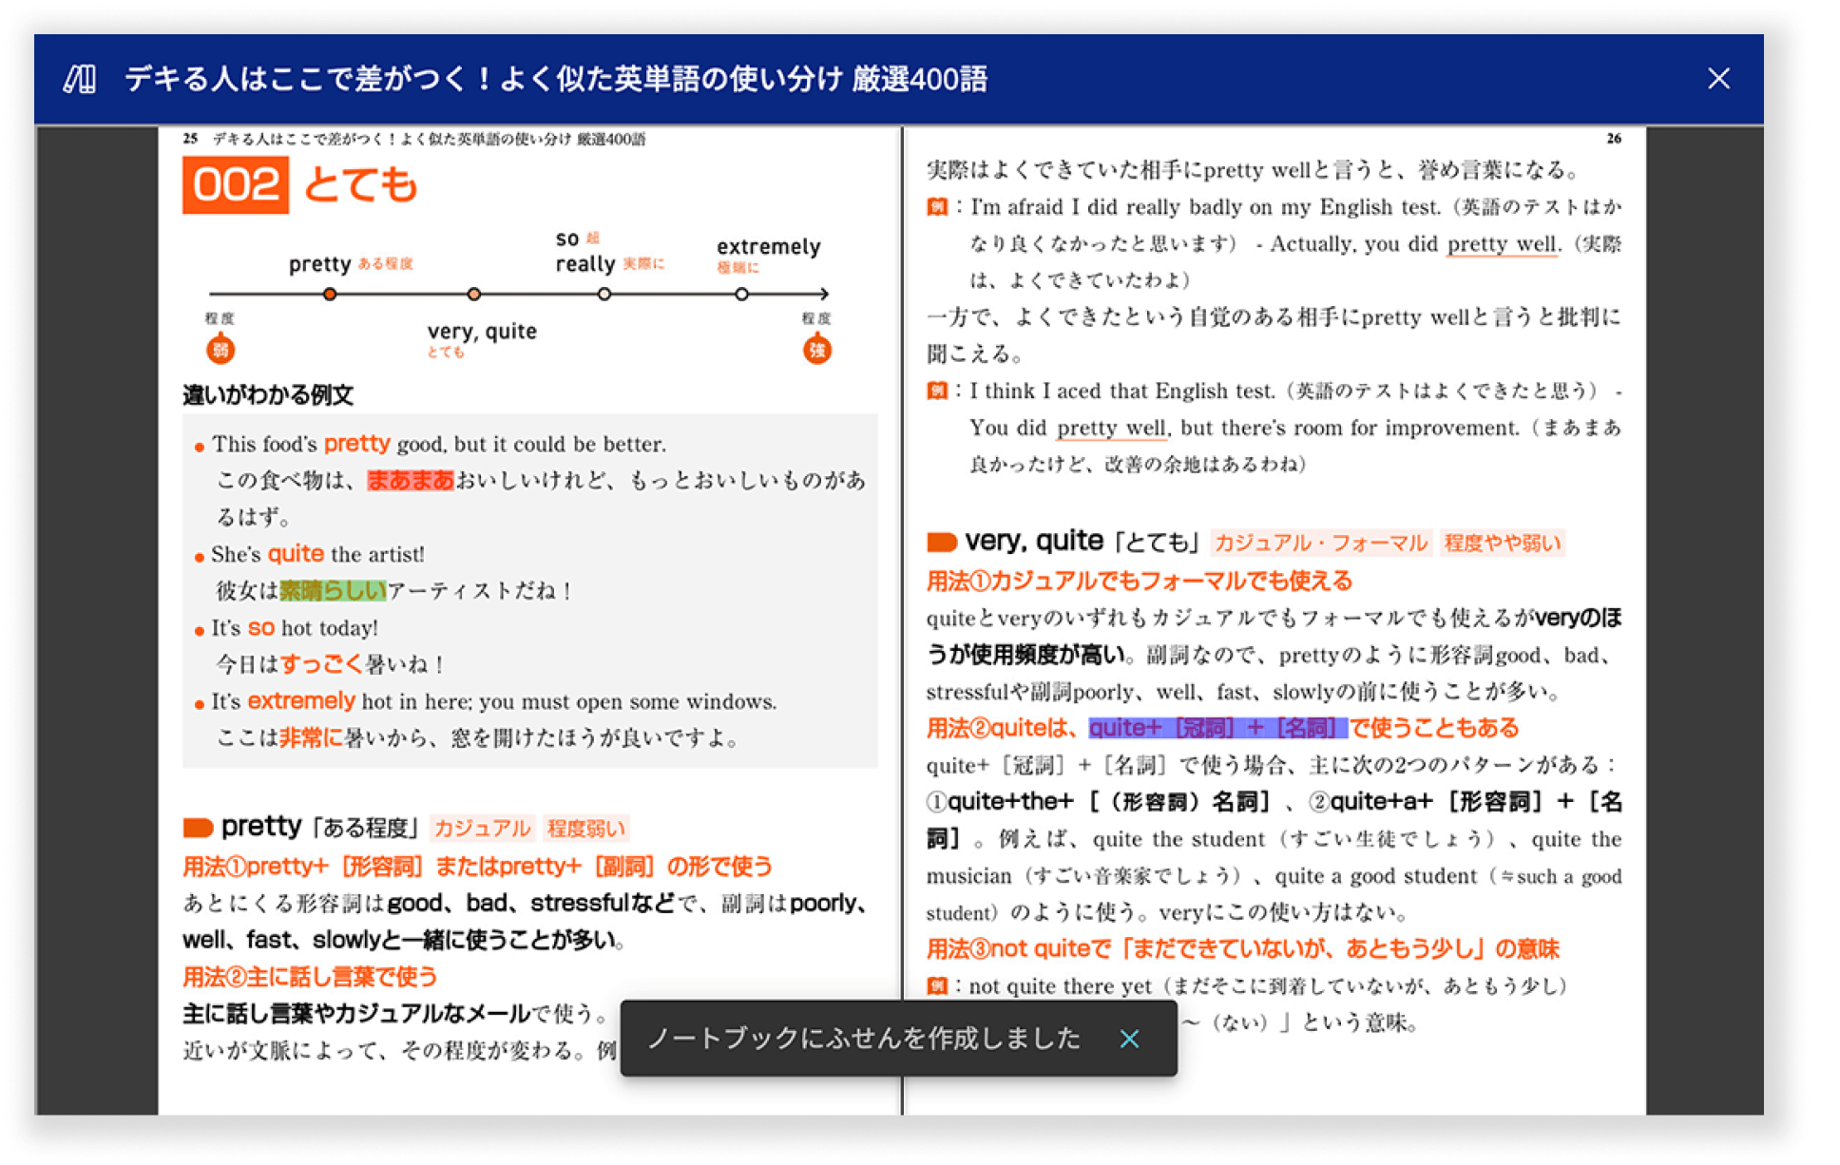1840x1165 pixels.
Task: Click the 程度やや弱い tag beside very, quite
Action: click(1503, 544)
